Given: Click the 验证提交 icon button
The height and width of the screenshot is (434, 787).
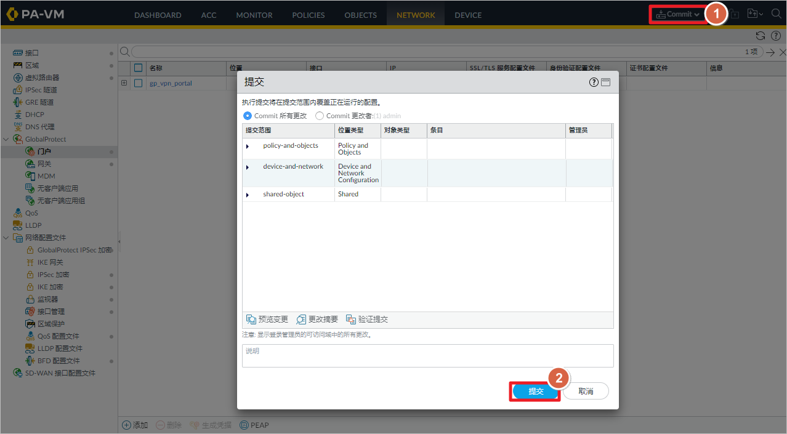Looking at the screenshot, I should [351, 319].
